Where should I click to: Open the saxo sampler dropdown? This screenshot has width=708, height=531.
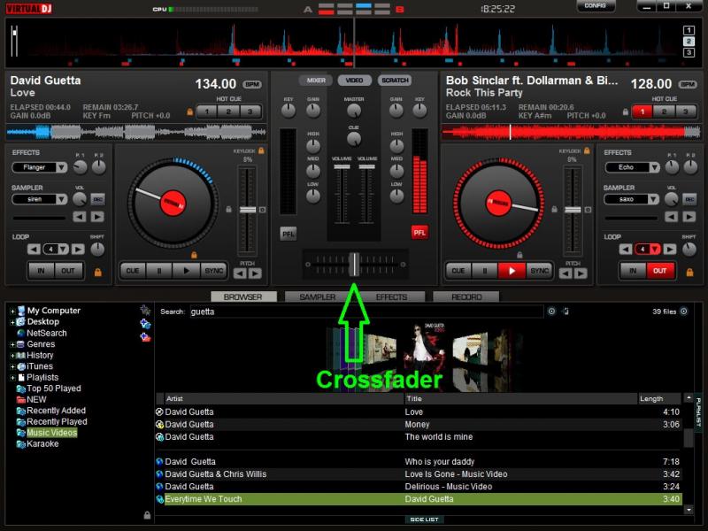point(654,199)
